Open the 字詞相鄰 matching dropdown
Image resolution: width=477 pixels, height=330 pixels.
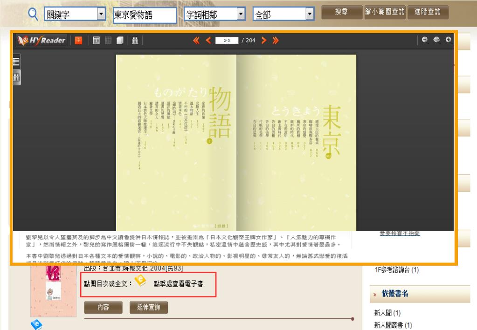[215, 14]
